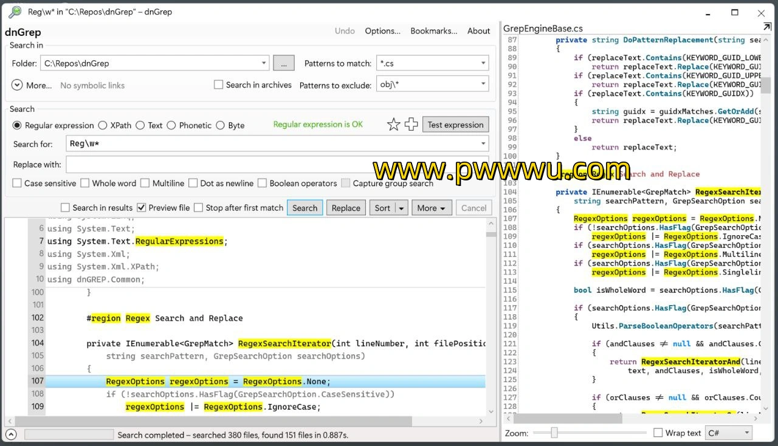Open the More button dropdown
Screen dimensions: 778x446
432,208
